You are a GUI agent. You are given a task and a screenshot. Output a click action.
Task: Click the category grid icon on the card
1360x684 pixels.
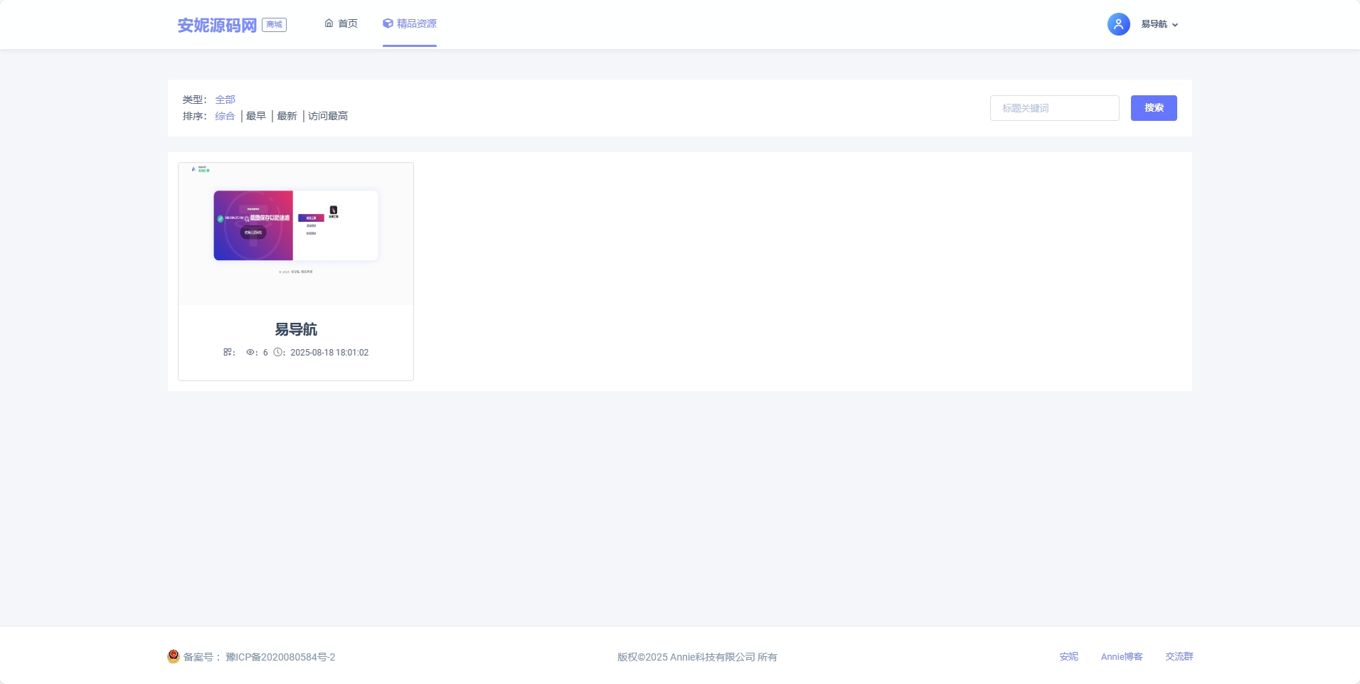[227, 352]
